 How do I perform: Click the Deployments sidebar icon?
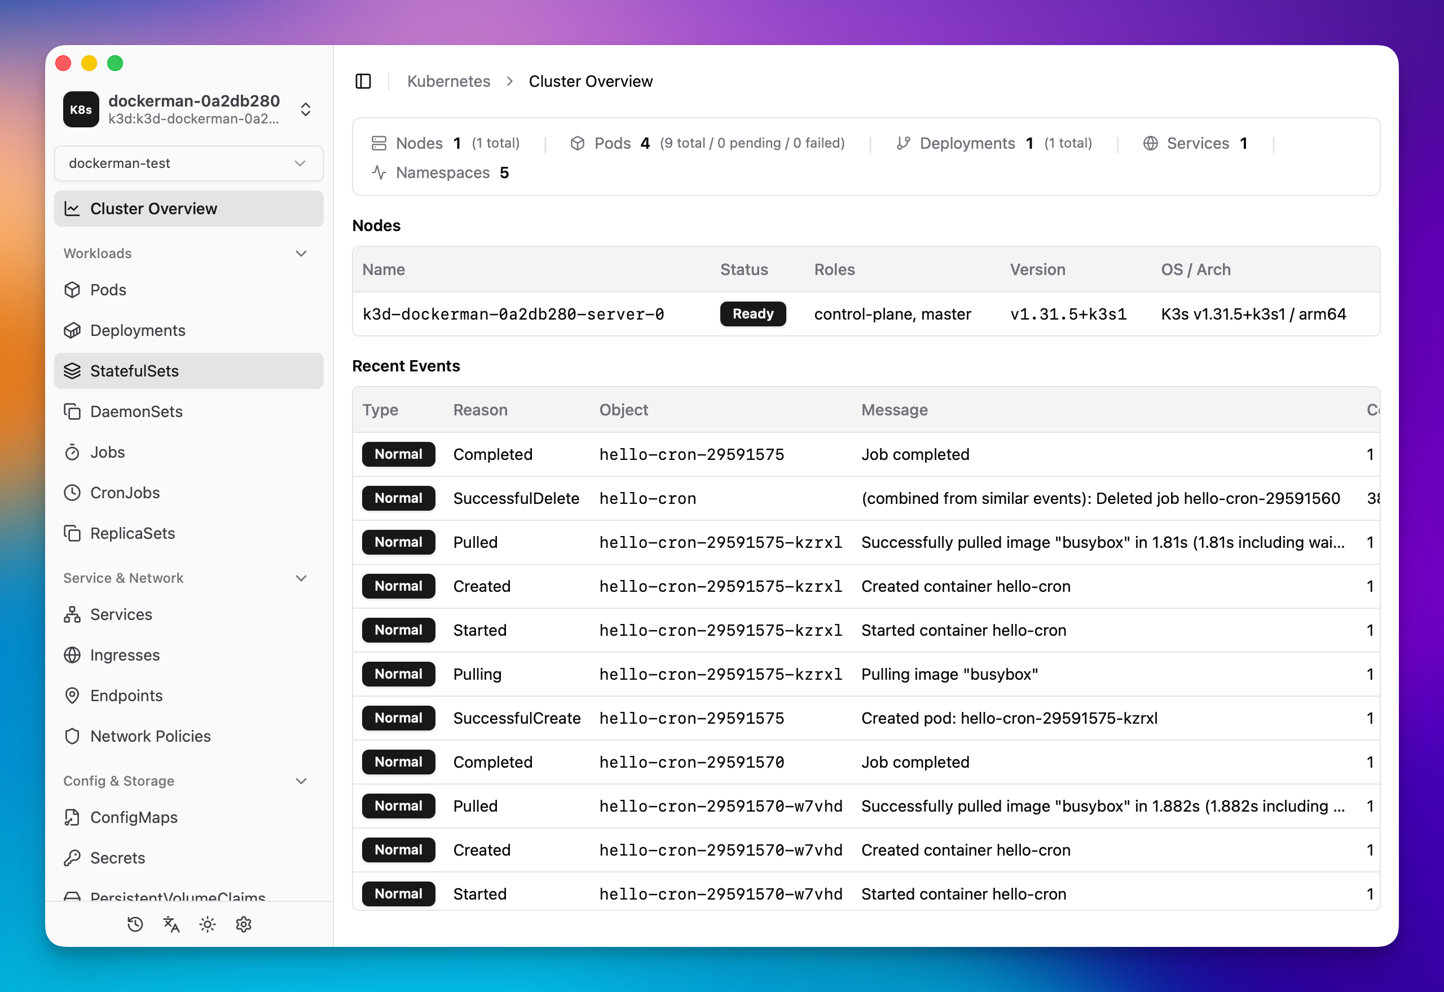point(72,330)
